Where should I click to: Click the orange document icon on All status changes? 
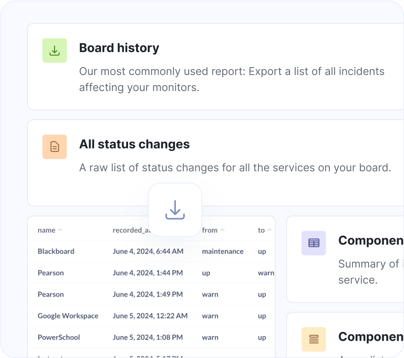(x=54, y=146)
